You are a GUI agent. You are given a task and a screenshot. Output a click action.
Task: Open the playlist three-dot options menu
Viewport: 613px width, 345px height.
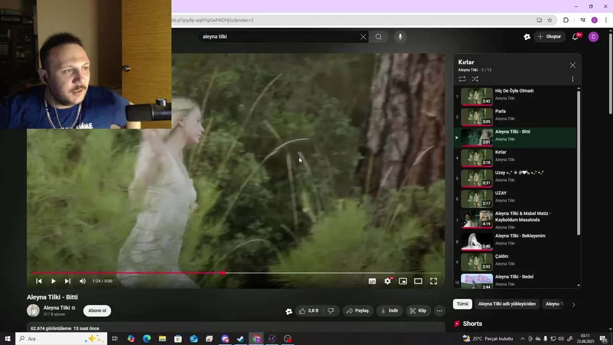click(x=573, y=79)
